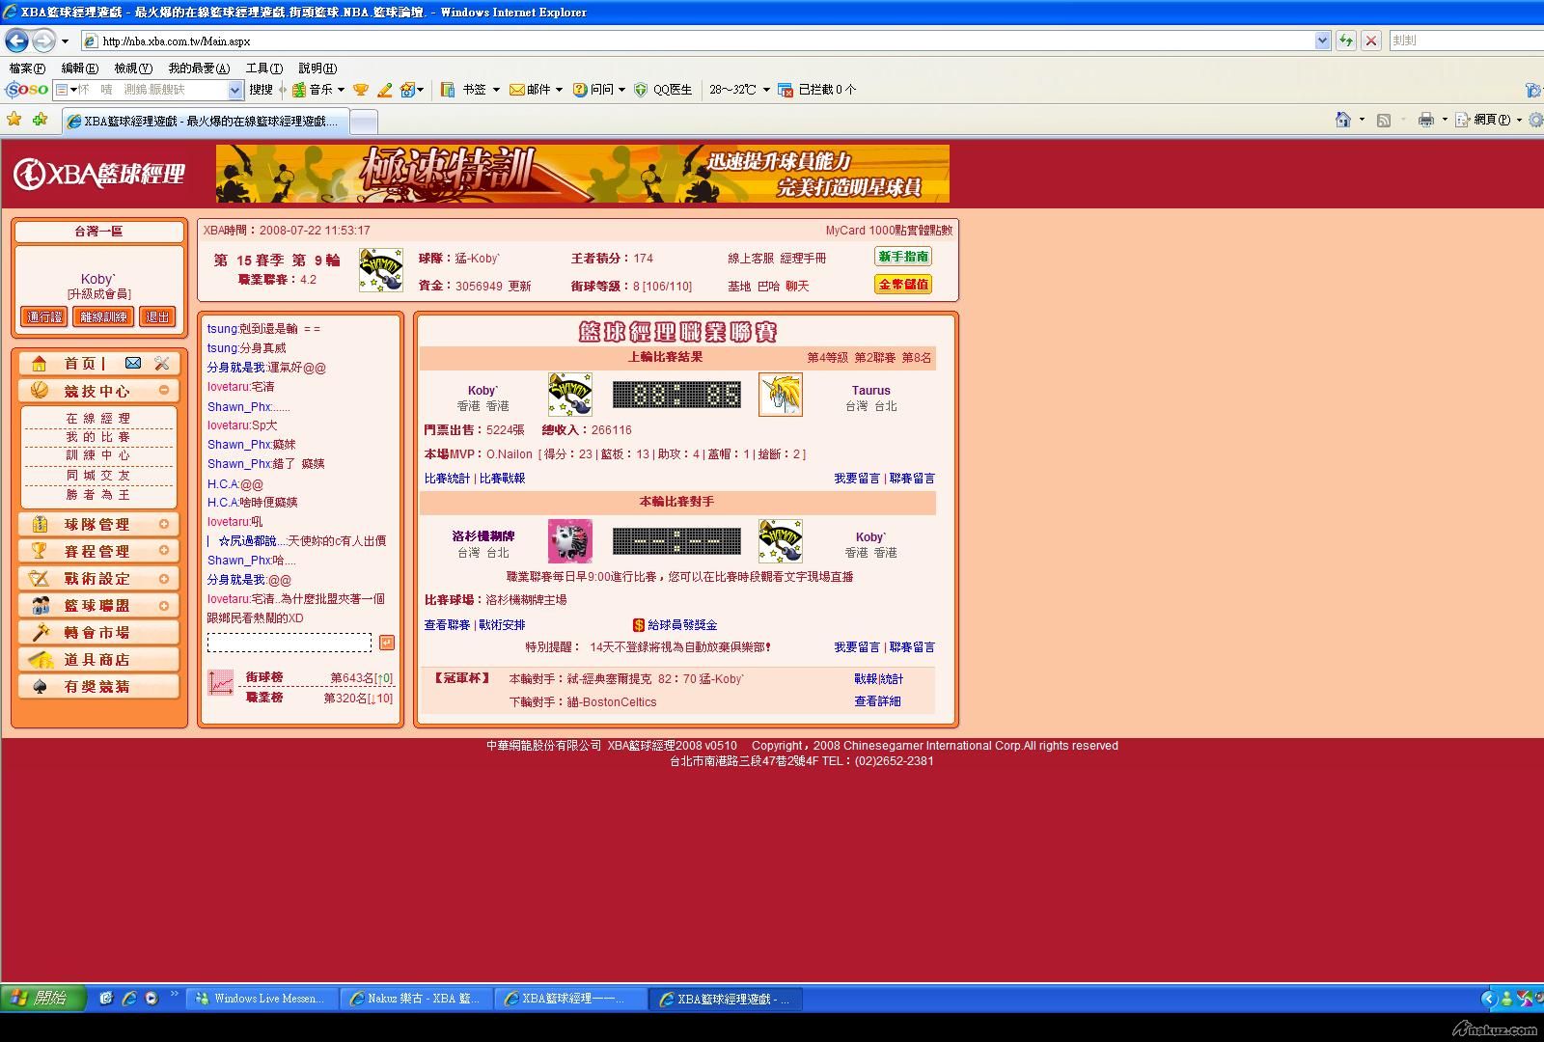Click the 通行證 button
The image size is (1544, 1042).
click(44, 316)
